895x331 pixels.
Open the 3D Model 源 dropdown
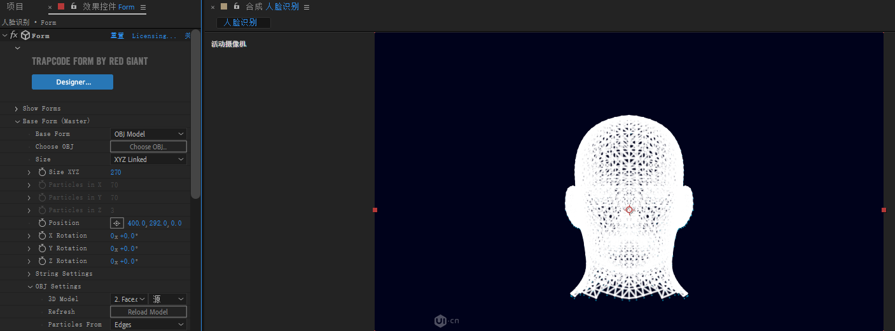coord(168,299)
